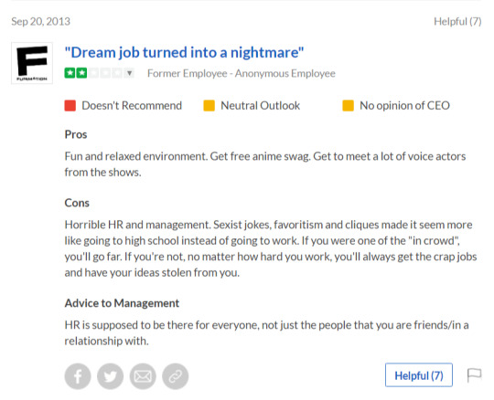494x400 pixels.
Task: Click the Doesn't Recommend text label
Action: pos(132,106)
